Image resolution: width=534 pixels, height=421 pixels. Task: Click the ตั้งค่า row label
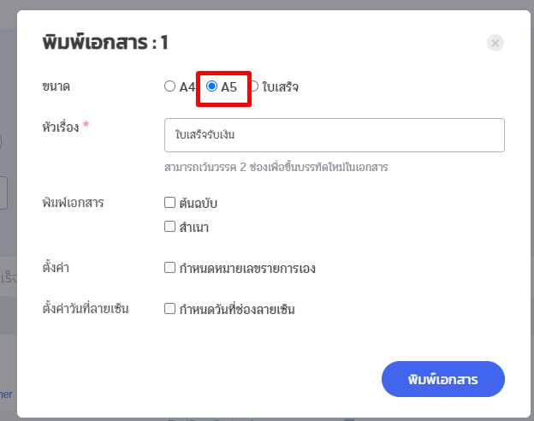pyautogui.click(x=56, y=268)
